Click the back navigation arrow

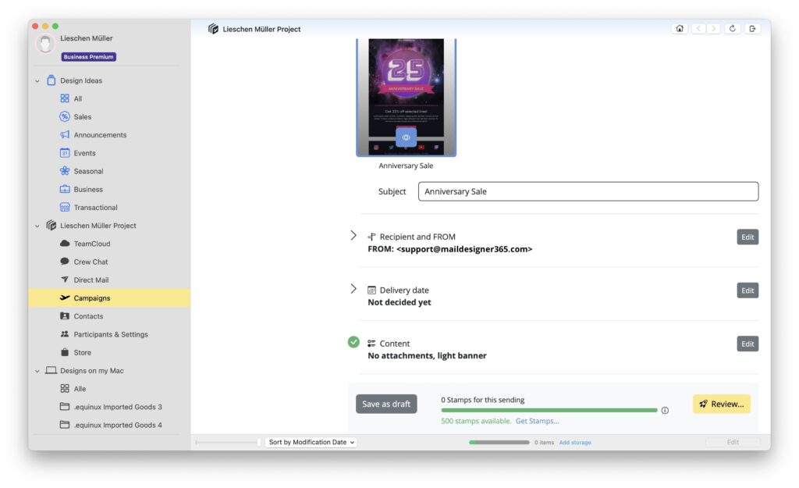point(698,29)
